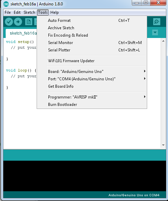
Task: Expand the Programmer submenu arrow
Action: tap(145, 97)
